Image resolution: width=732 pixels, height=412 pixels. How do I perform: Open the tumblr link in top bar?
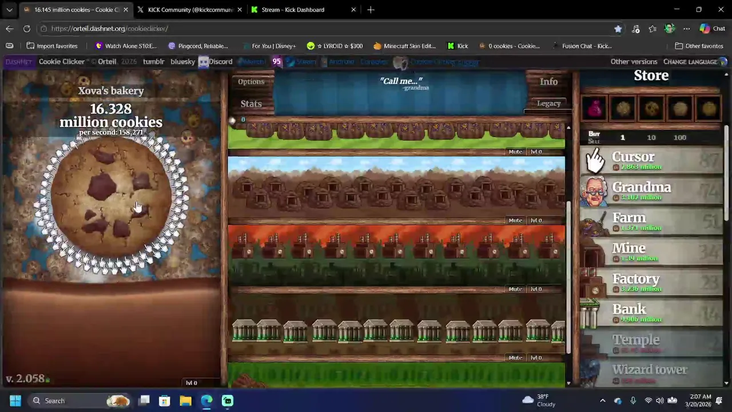(x=153, y=62)
